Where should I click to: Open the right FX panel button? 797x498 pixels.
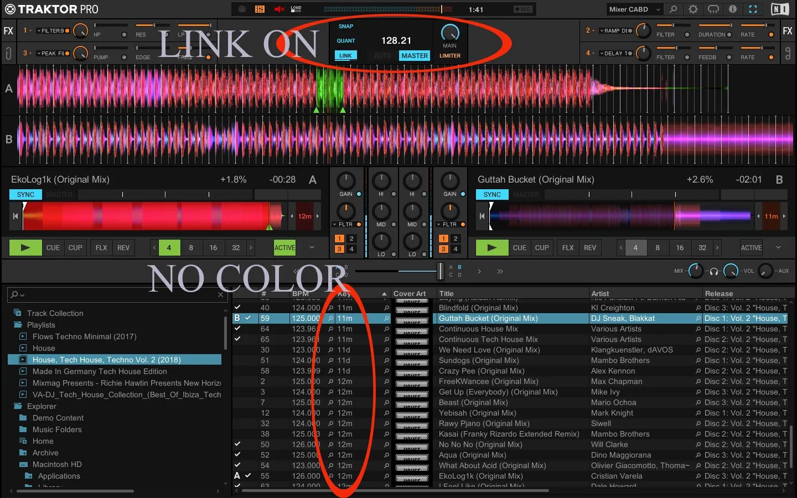pos(788,31)
